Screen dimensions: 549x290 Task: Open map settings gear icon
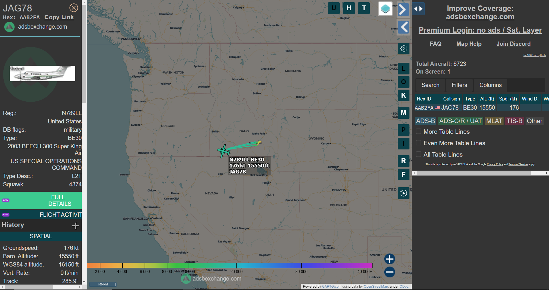(x=403, y=48)
